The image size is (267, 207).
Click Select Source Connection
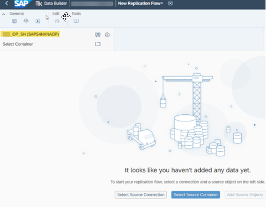point(141,195)
